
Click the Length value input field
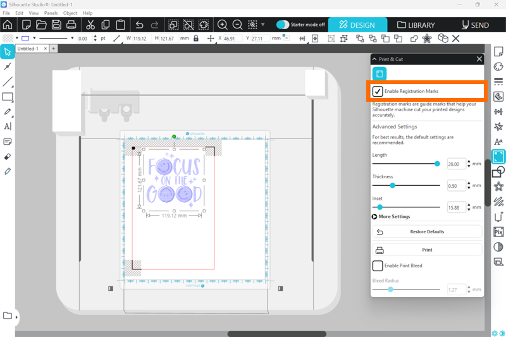457,164
